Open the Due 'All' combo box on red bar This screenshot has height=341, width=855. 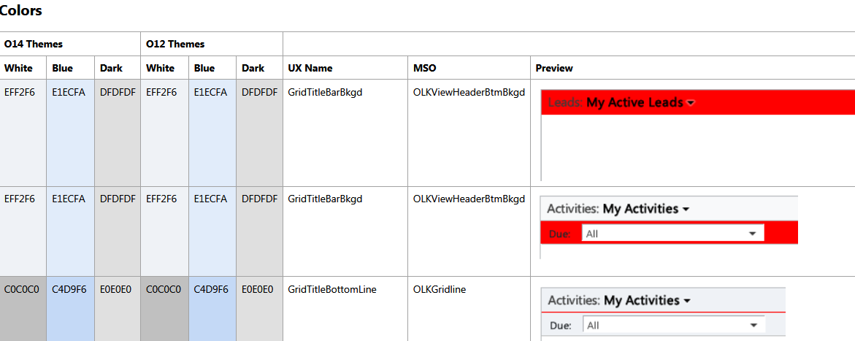click(x=672, y=234)
